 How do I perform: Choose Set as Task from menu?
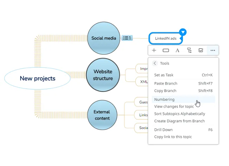164,75
